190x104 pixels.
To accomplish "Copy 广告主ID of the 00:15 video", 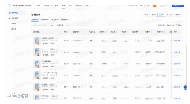I will (56, 75).
